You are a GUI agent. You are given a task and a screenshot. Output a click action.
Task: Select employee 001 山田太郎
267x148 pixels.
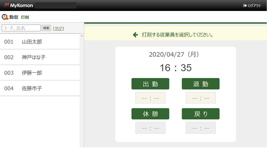(x=40, y=42)
